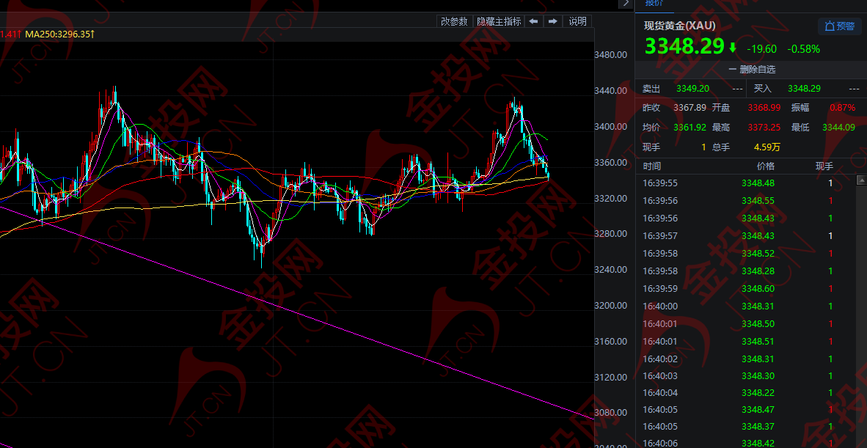The height and width of the screenshot is (448, 867).
Task: Click the 买入 price 3348.29
Action: point(804,89)
